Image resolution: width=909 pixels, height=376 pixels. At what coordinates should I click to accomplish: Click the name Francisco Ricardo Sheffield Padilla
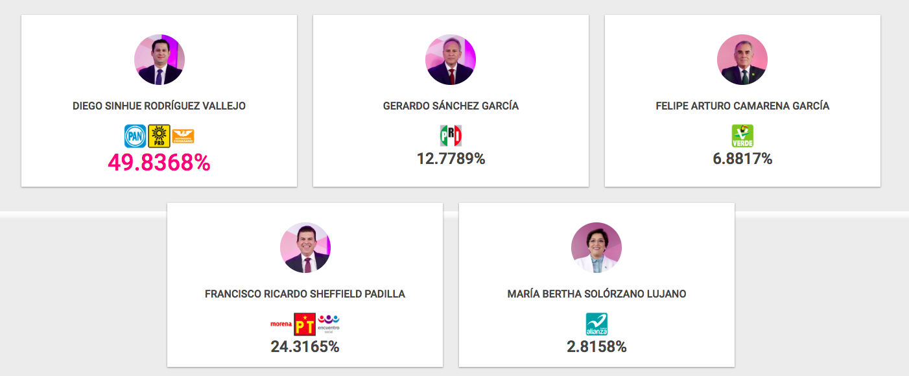pos(305,294)
